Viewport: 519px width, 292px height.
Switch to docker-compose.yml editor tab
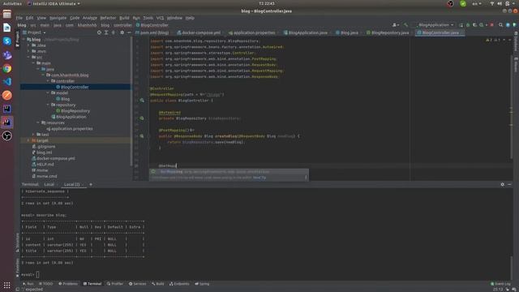point(199,32)
